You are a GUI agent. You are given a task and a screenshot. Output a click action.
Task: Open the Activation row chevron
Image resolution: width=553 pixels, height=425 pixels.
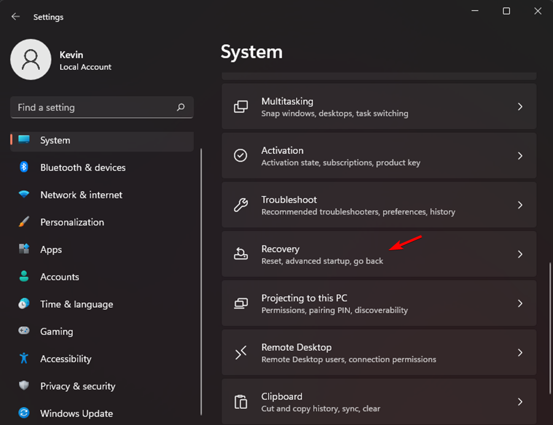pyautogui.click(x=520, y=156)
